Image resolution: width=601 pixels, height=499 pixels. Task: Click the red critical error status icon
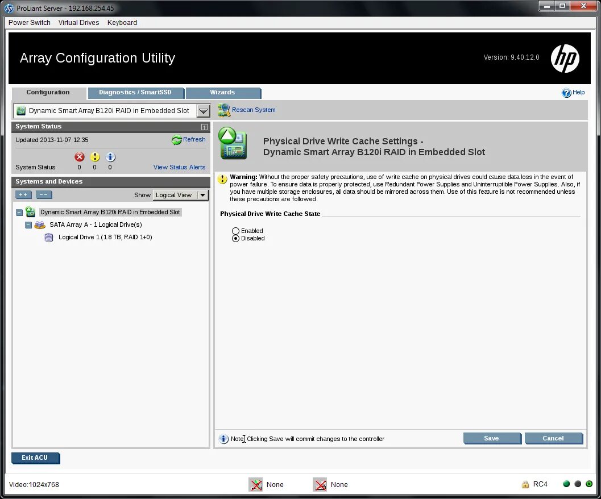coord(80,157)
